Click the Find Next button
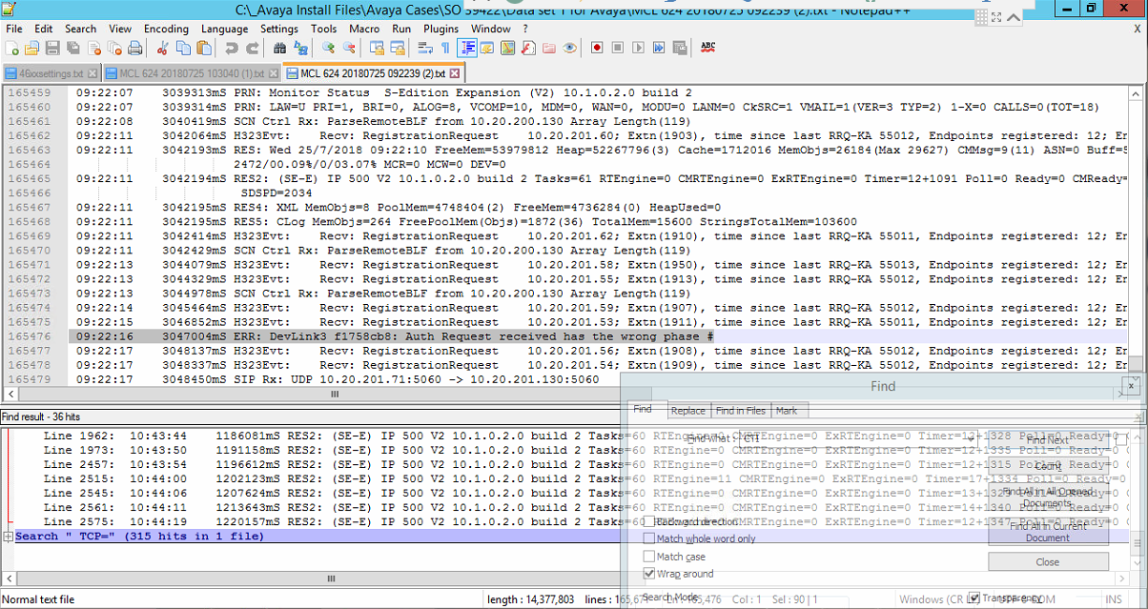 (1047, 440)
